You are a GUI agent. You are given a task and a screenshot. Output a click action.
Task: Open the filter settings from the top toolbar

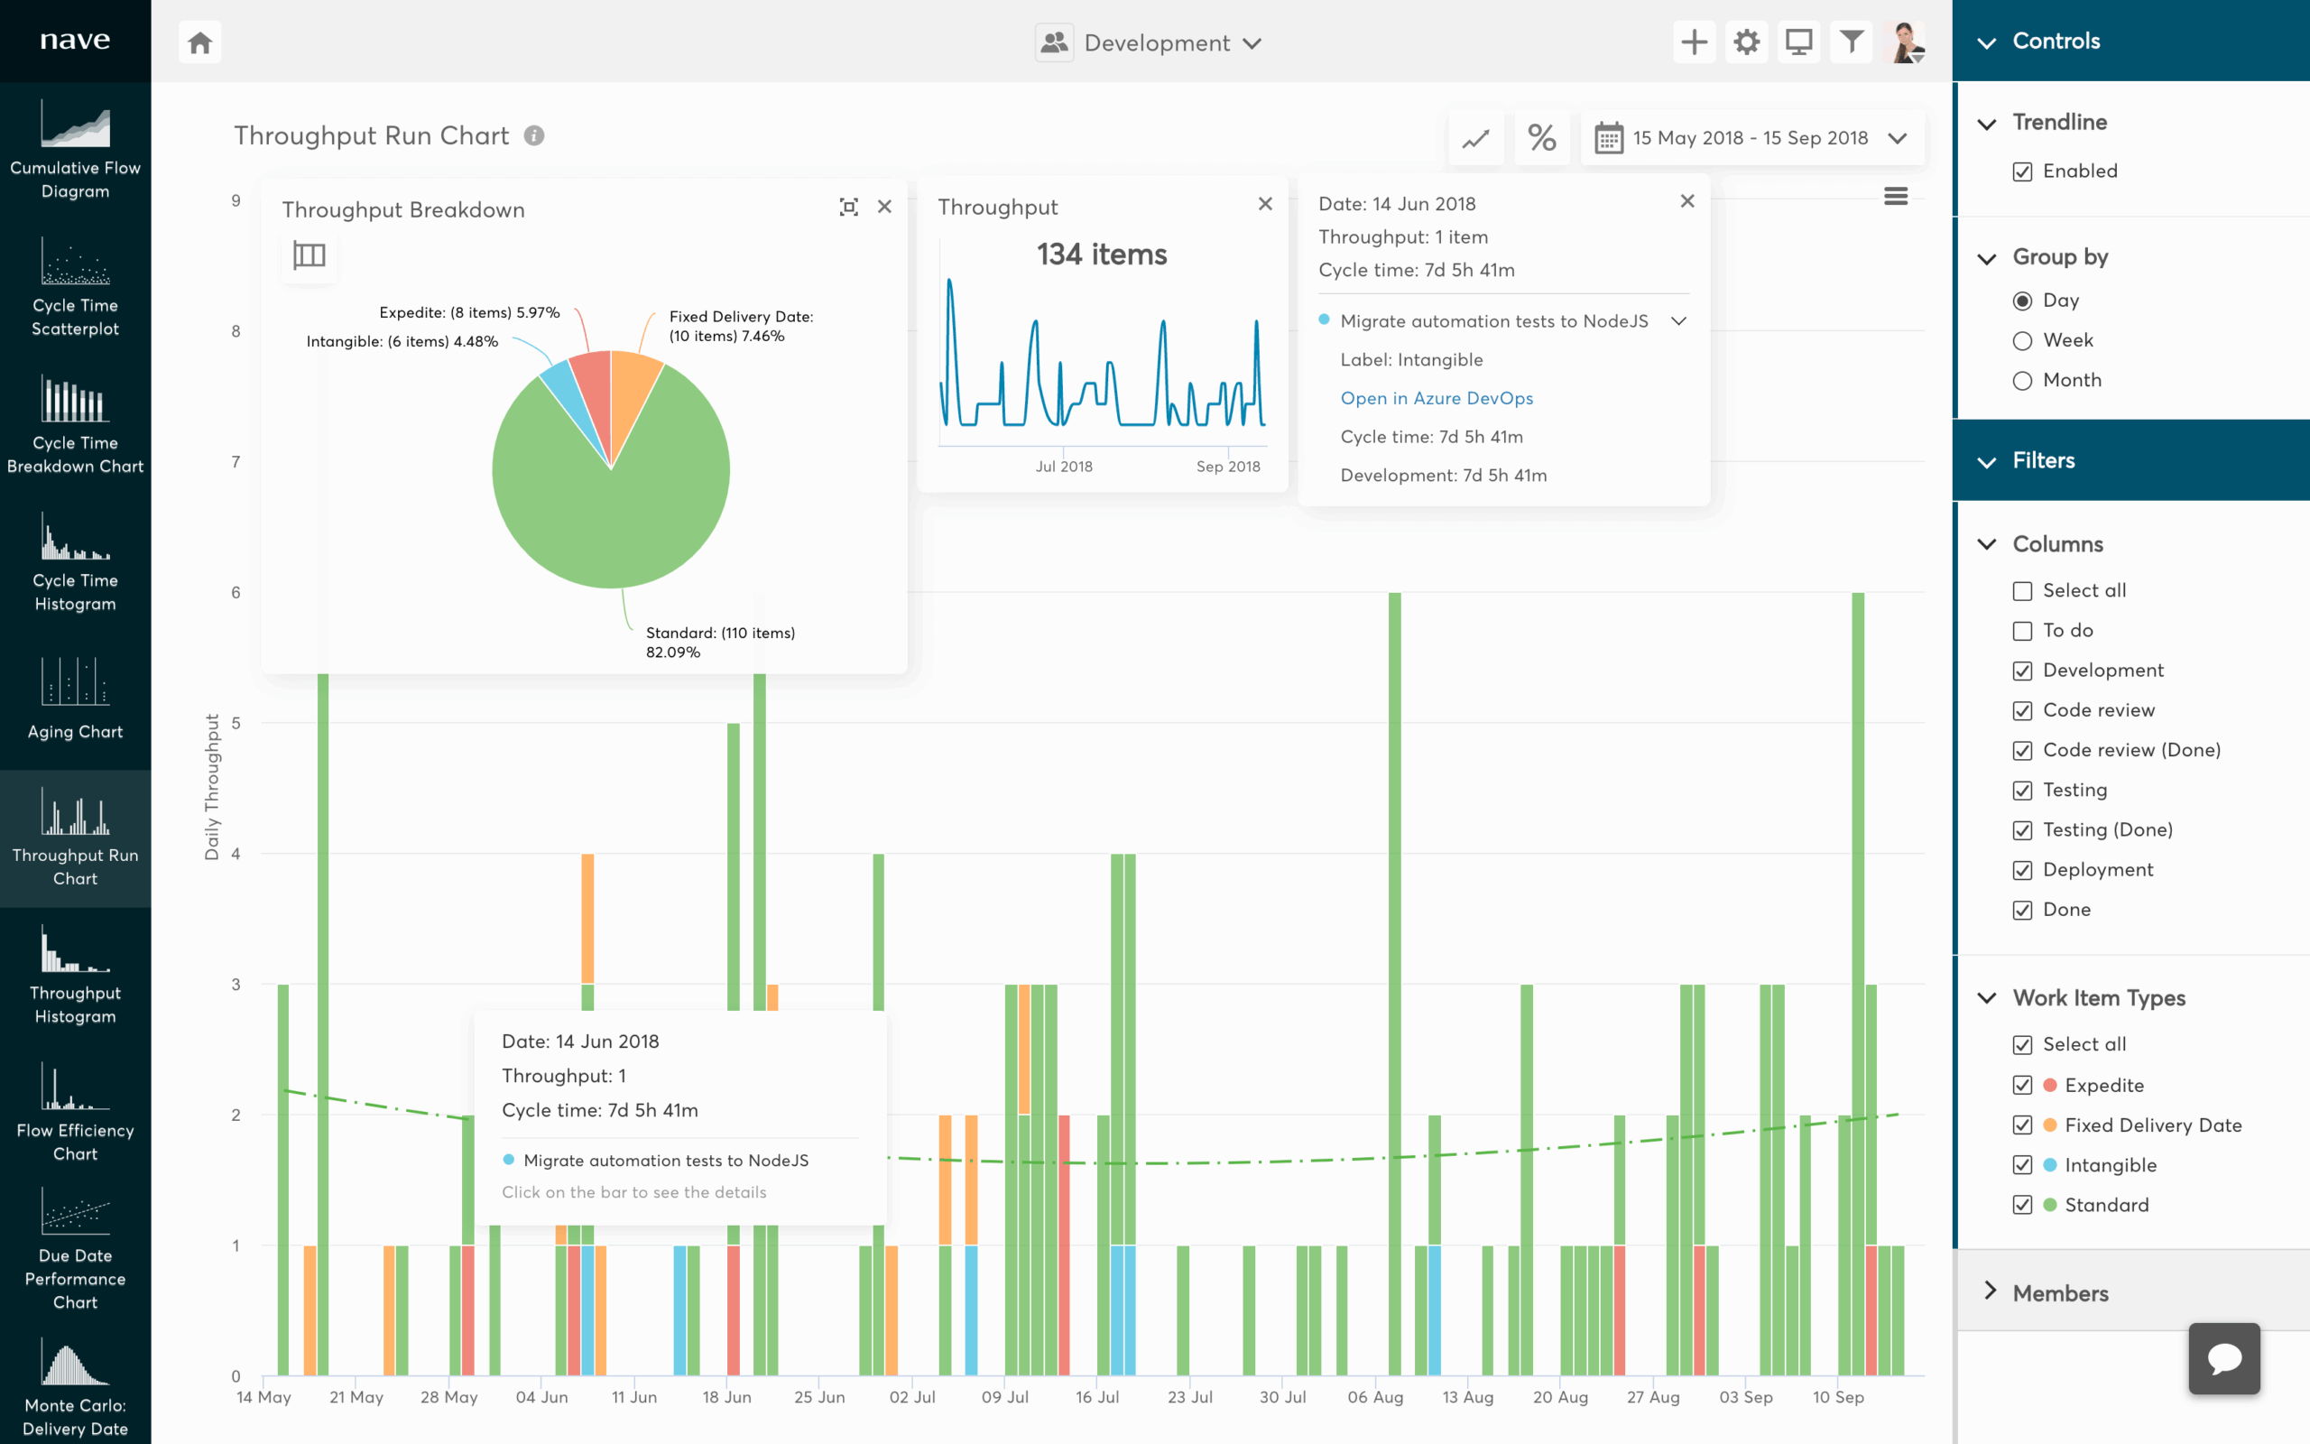(1851, 42)
